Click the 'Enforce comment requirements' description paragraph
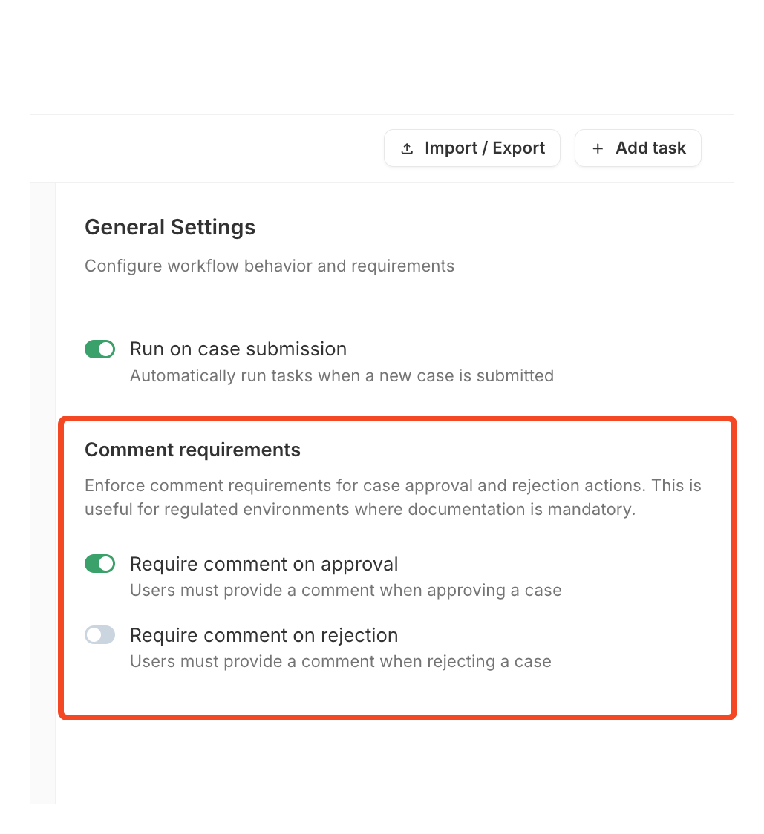This screenshot has width=764, height=834. (393, 498)
